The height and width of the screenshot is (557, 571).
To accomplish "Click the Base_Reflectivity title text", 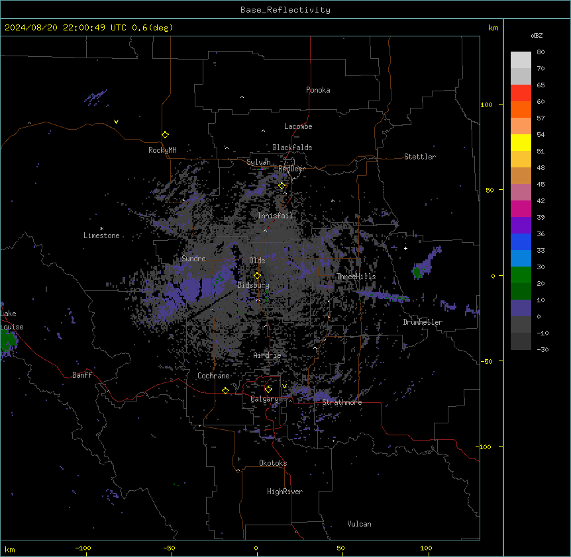I will click(285, 10).
